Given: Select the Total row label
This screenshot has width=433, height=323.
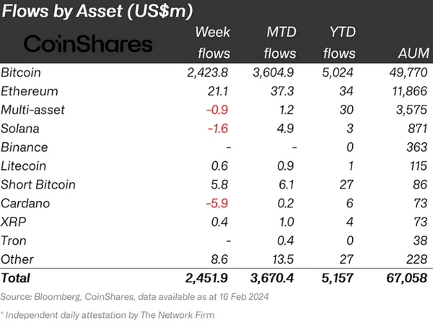Looking at the screenshot, I should (17, 277).
